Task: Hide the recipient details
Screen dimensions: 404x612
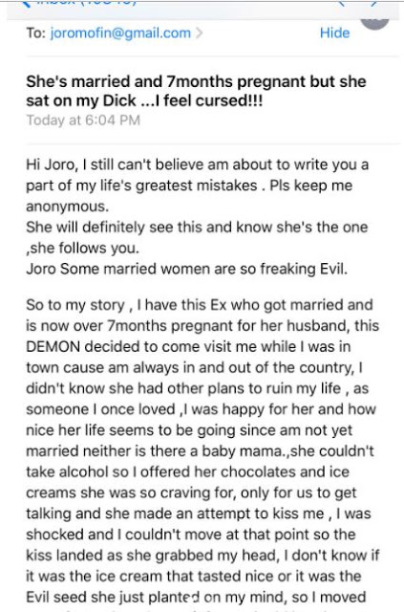Action: (334, 33)
